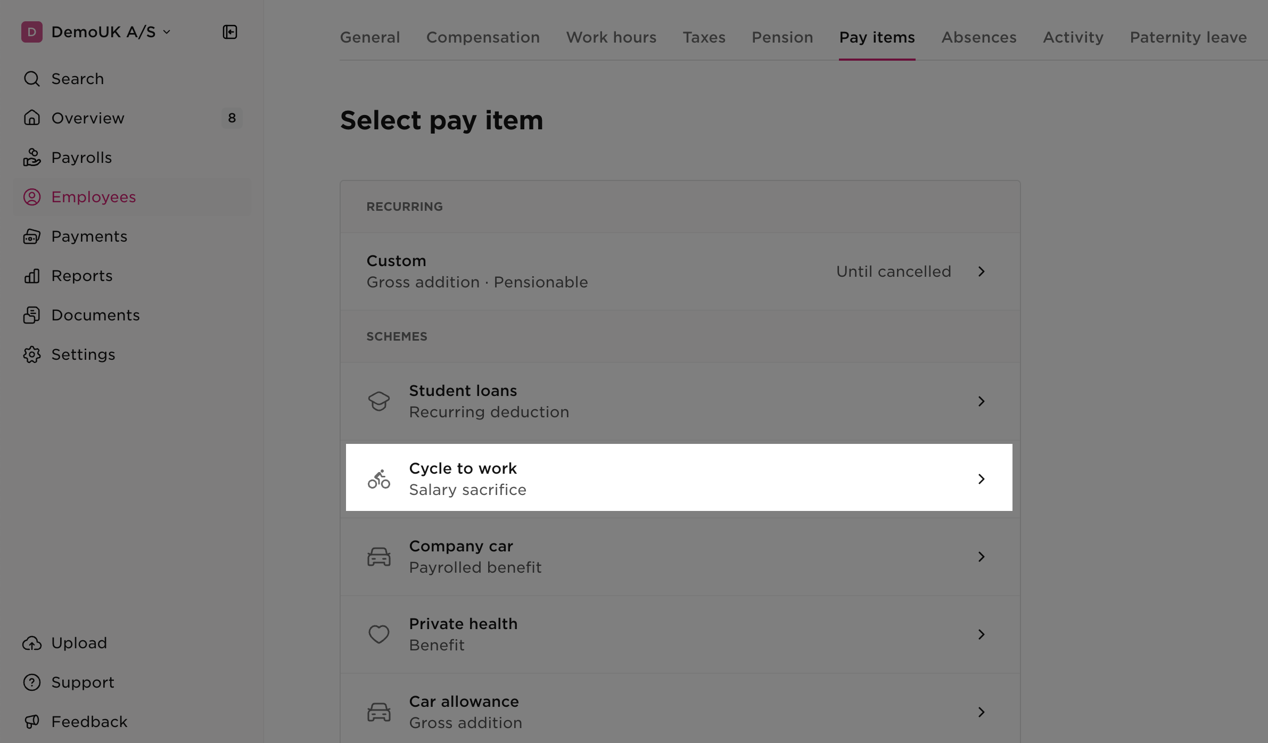
Task: Click the Documents icon in sidebar
Action: coord(32,315)
